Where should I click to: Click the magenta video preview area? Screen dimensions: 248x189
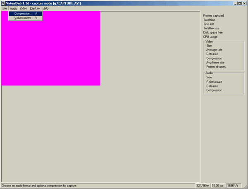tap(50, 48)
